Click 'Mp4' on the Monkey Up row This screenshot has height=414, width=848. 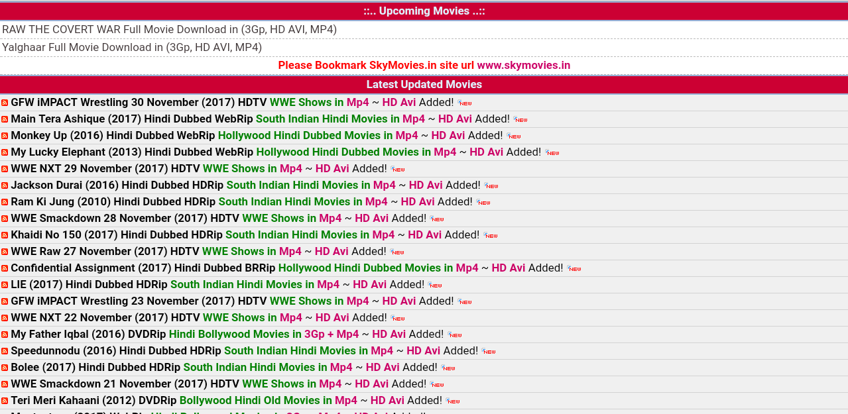(x=407, y=136)
